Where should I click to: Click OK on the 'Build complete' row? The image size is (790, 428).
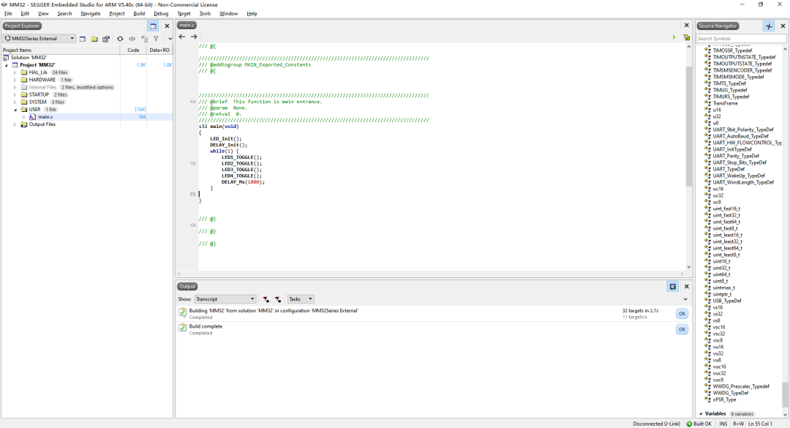(682, 329)
